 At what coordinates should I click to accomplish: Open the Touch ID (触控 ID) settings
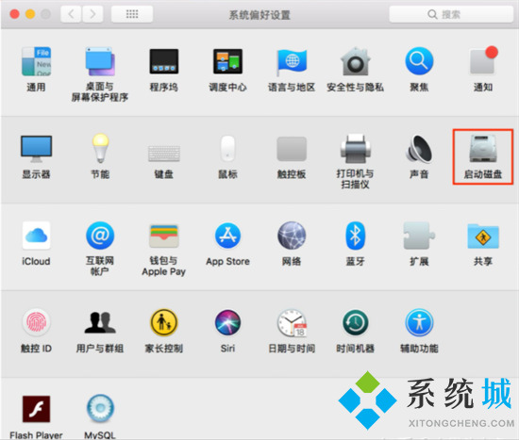(36, 331)
